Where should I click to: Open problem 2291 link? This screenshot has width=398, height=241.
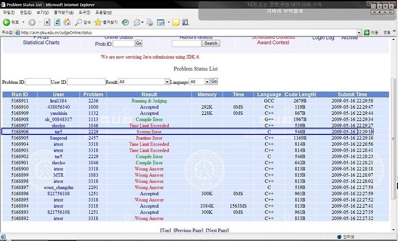(x=93, y=187)
